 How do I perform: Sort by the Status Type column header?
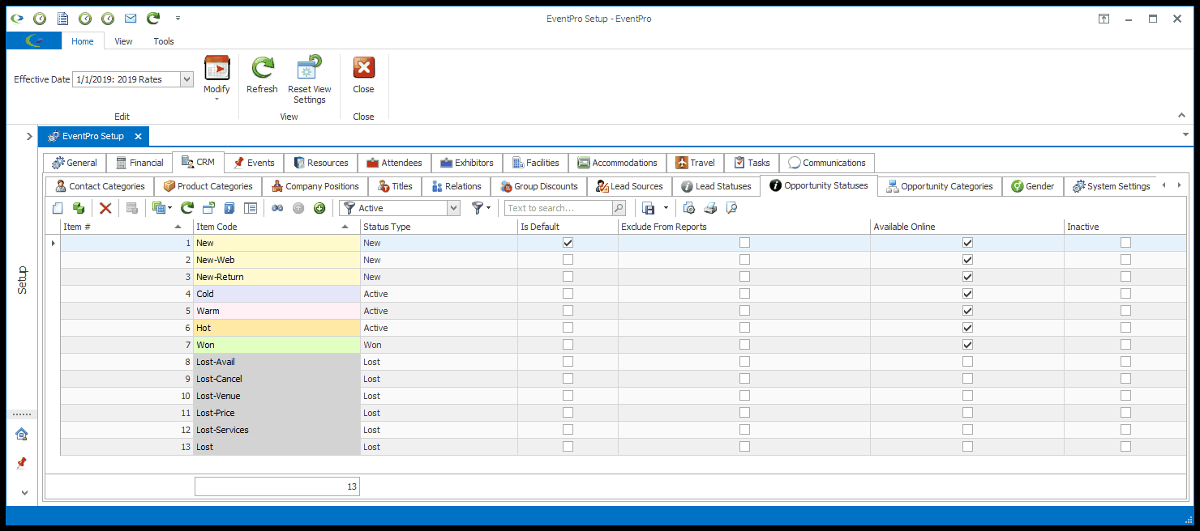[439, 227]
